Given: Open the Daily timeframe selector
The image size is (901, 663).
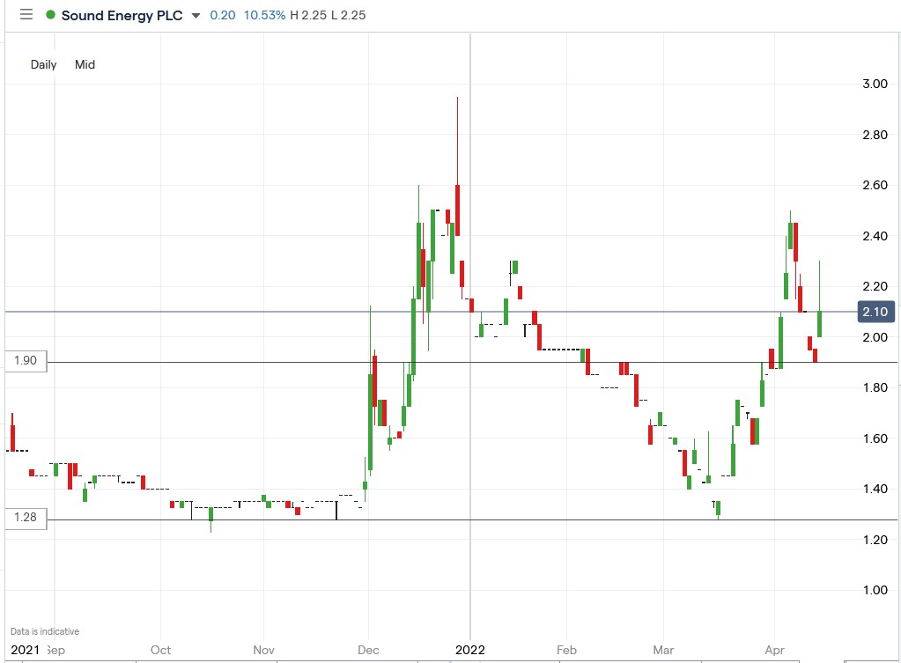Looking at the screenshot, I should pos(43,64).
